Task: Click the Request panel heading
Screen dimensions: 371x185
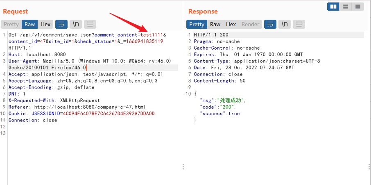Action: pos(16,11)
